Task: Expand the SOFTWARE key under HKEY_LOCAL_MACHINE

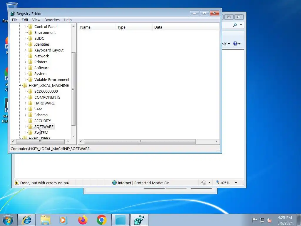Action: click(25, 127)
